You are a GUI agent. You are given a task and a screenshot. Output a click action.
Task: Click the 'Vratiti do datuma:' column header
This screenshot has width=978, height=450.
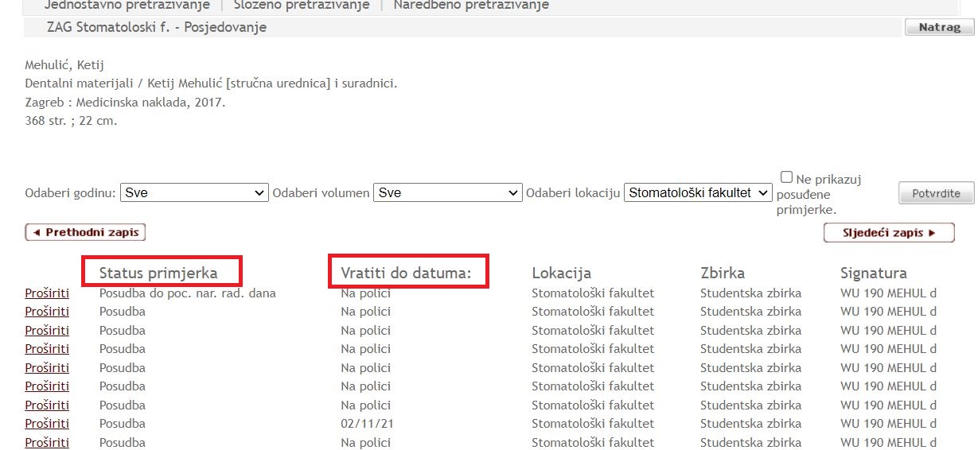point(406,273)
